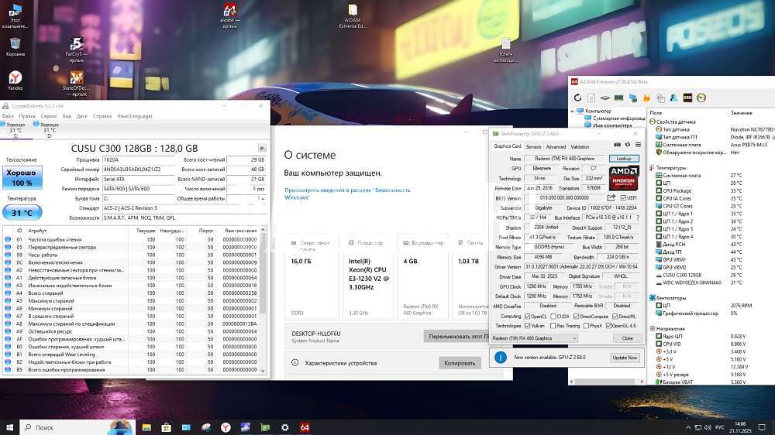775x435 pixels.
Task: Switch to the Sensors tab in GPU-Z
Action: [x=533, y=146]
